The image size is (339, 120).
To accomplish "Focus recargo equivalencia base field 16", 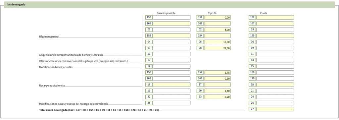I will click(172, 85).
